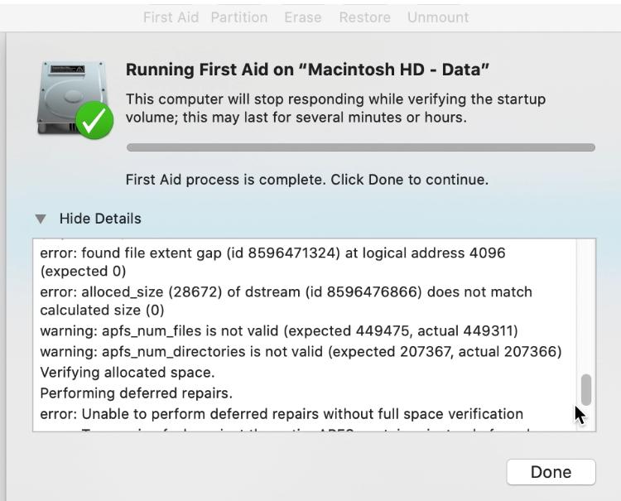The height and width of the screenshot is (501, 621).
Task: Select Partition in the toolbar
Action: (x=238, y=17)
